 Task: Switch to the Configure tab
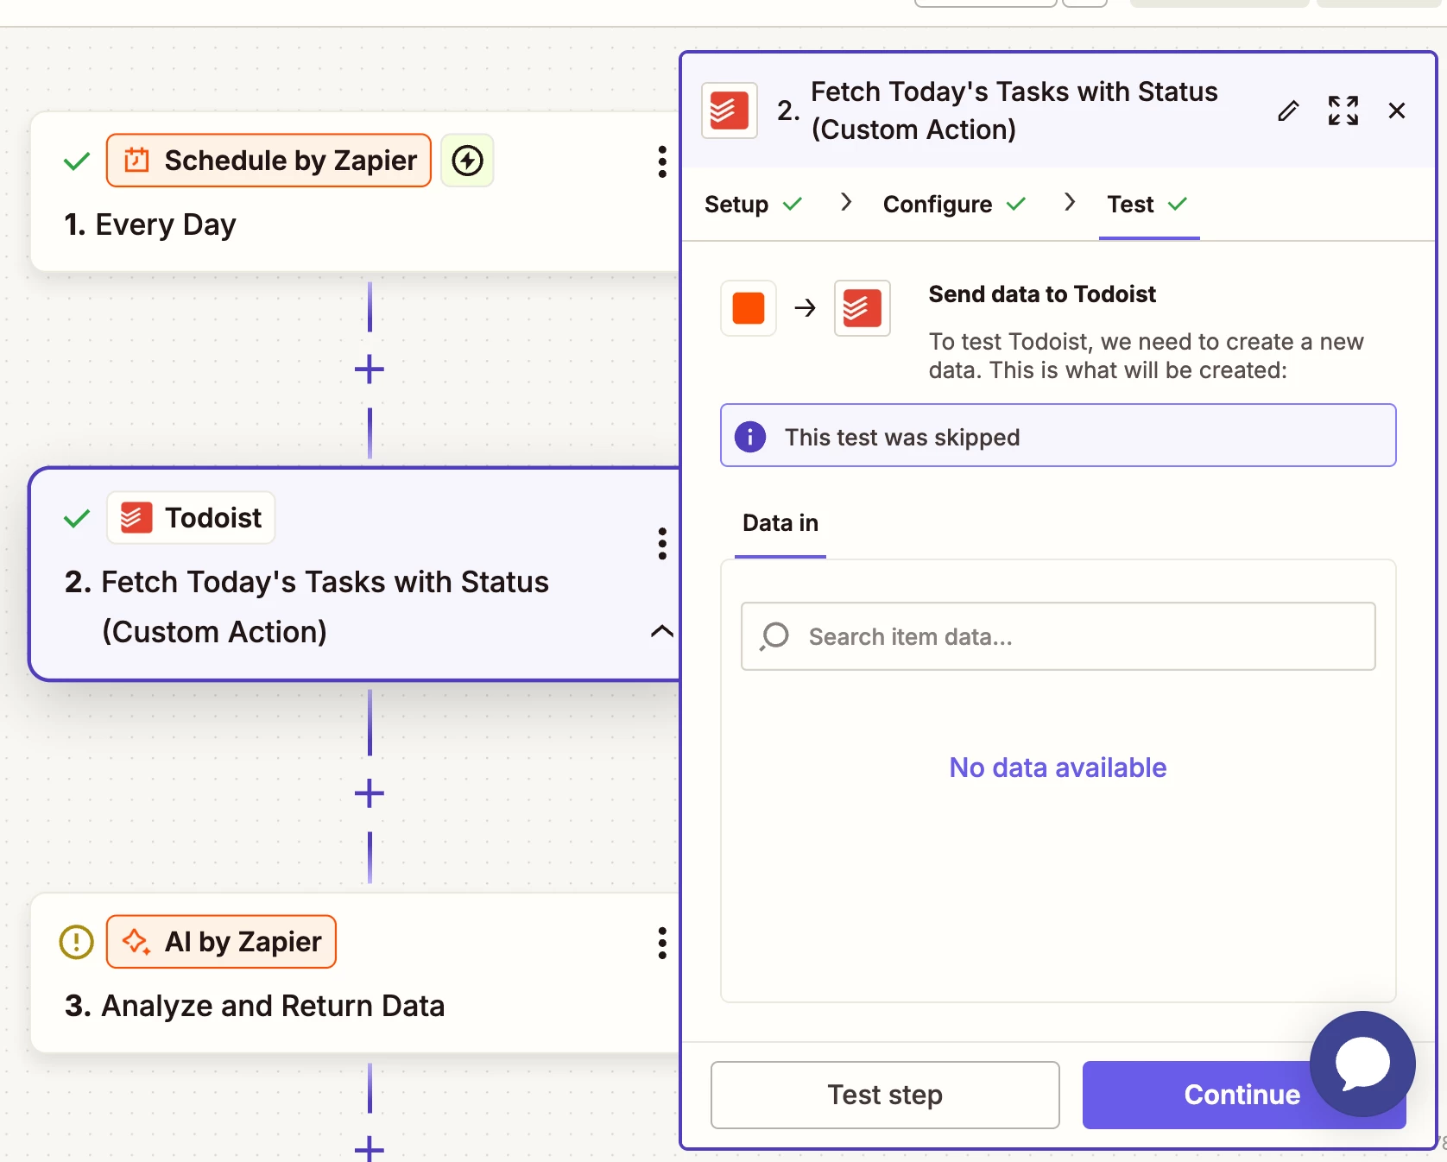(954, 205)
